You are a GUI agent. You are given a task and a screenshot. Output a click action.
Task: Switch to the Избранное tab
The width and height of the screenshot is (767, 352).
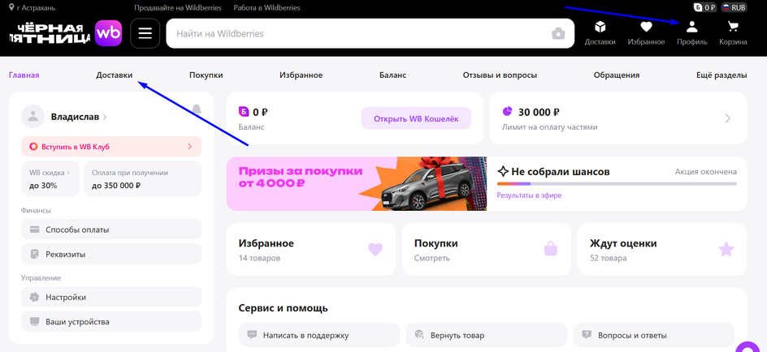pyautogui.click(x=301, y=75)
